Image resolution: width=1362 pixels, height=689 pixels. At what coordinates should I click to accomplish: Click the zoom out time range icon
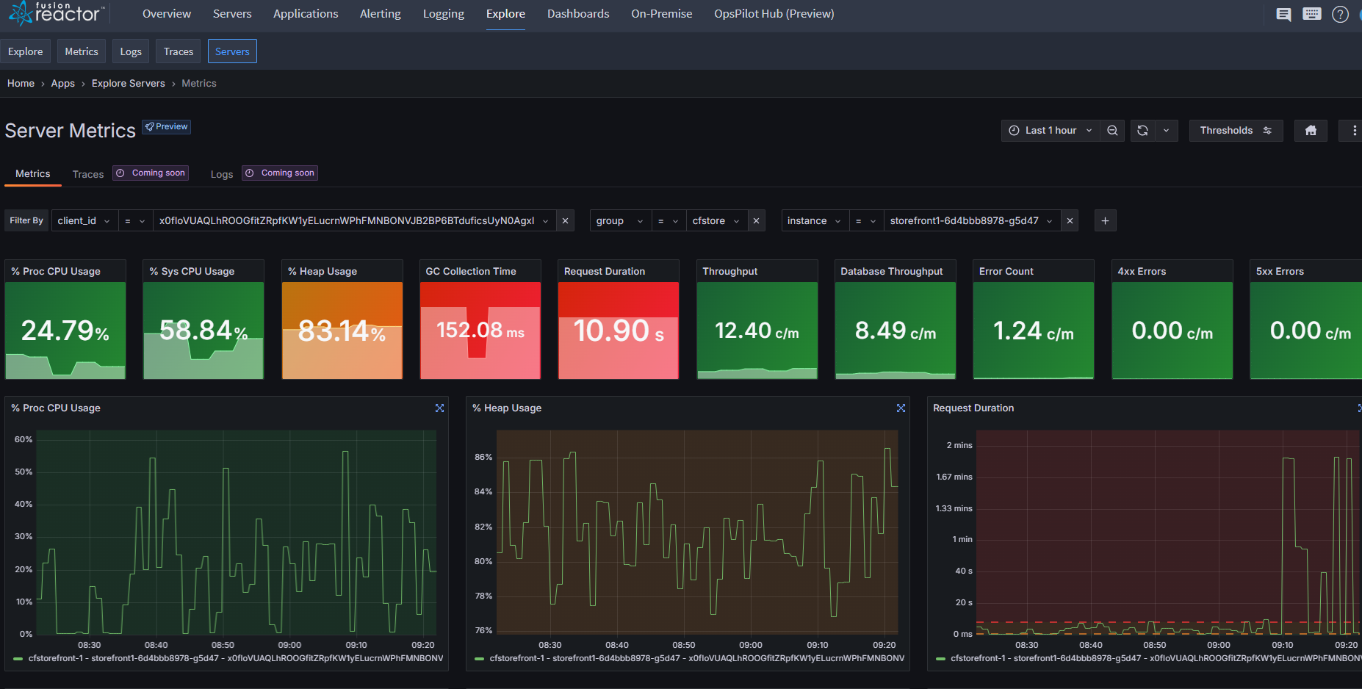[x=1112, y=131]
